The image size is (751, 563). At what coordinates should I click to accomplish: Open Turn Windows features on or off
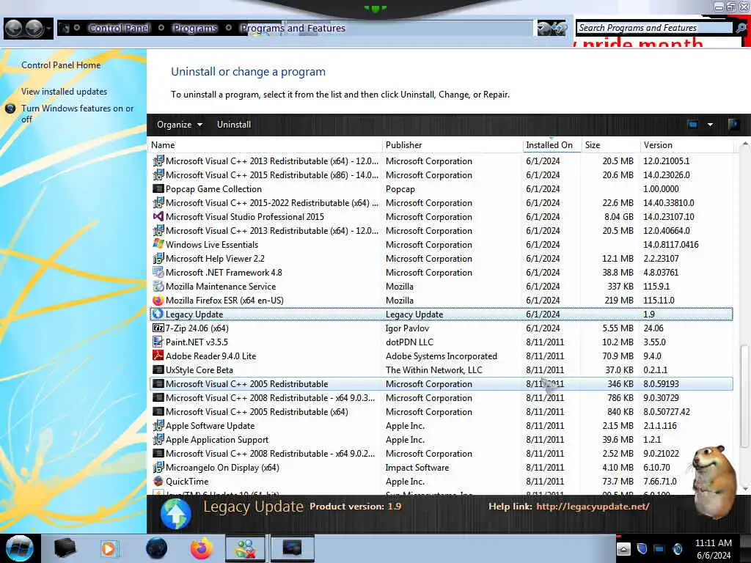pyautogui.click(x=77, y=114)
